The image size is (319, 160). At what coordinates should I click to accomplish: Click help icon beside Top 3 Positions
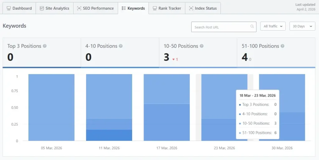pyautogui.click(x=45, y=46)
